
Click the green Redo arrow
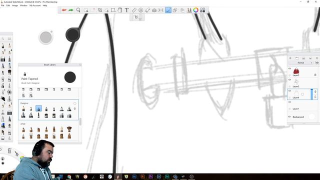pos(71,10)
